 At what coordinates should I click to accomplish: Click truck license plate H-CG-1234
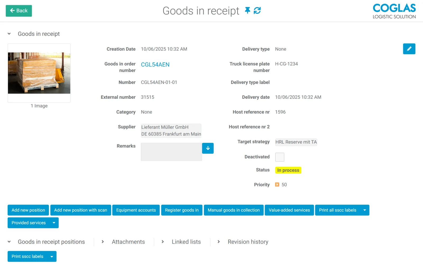point(286,64)
